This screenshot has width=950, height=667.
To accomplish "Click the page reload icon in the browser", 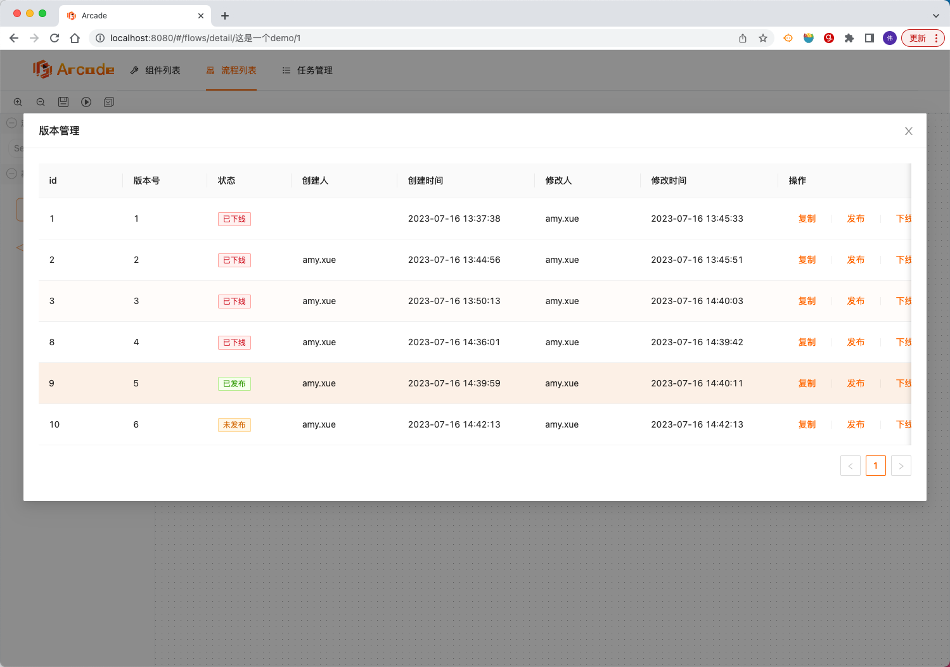I will [55, 38].
